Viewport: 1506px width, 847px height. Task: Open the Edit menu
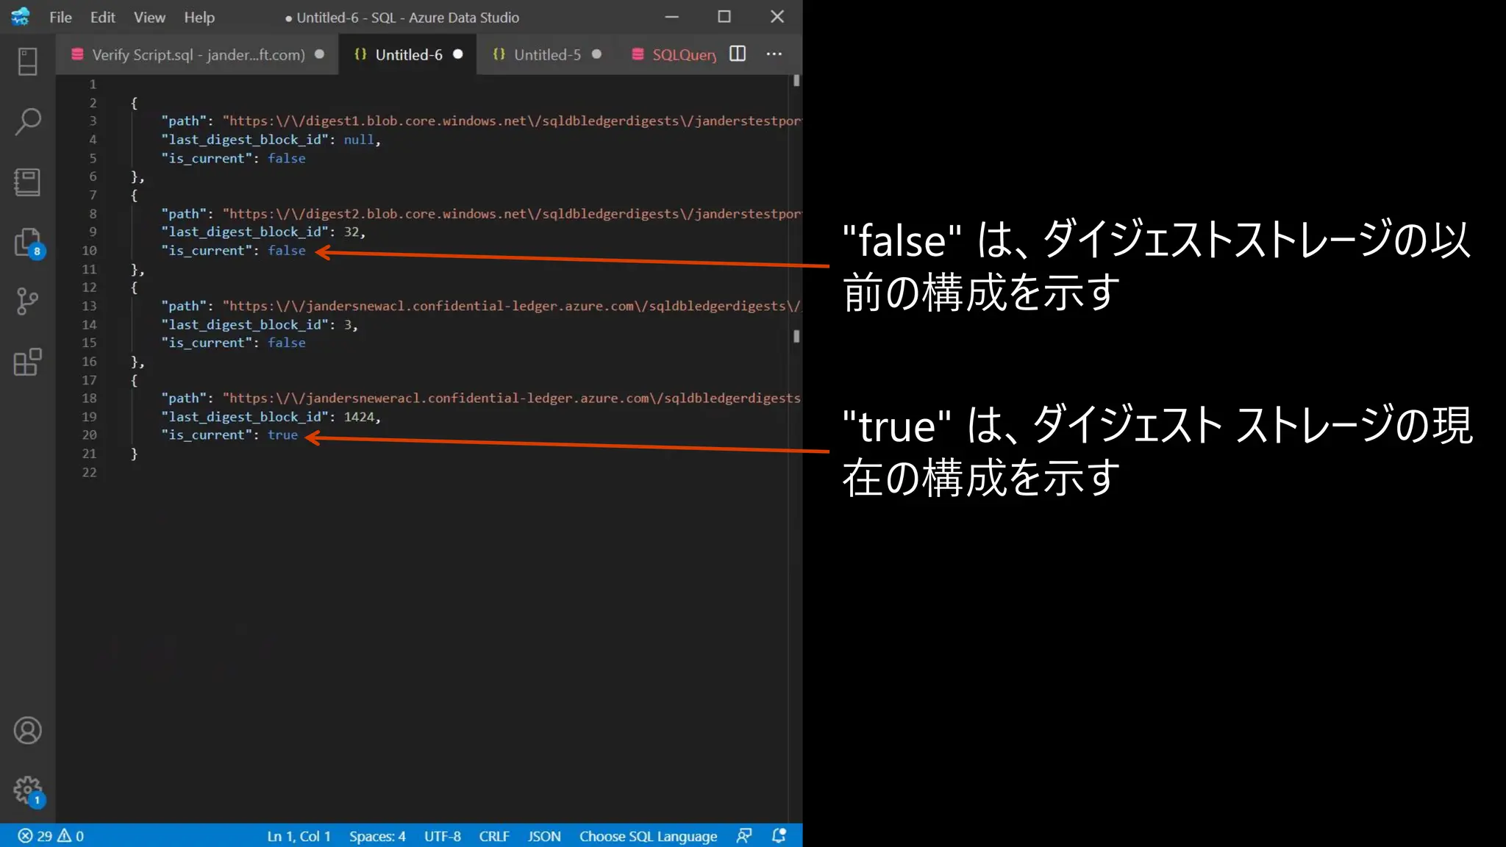pyautogui.click(x=102, y=17)
